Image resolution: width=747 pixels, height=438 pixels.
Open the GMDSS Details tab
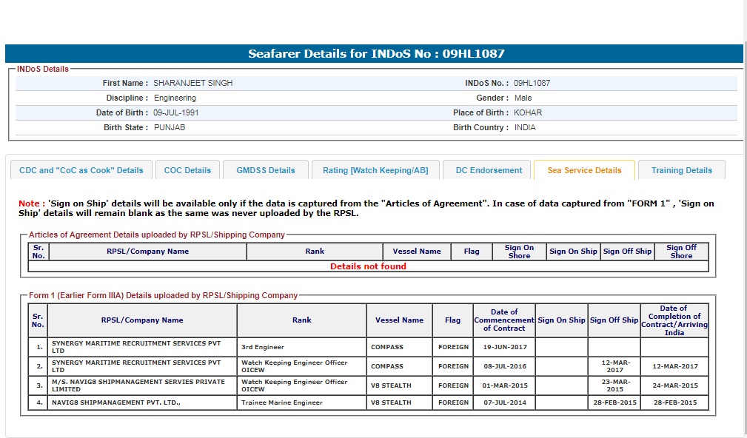(266, 170)
